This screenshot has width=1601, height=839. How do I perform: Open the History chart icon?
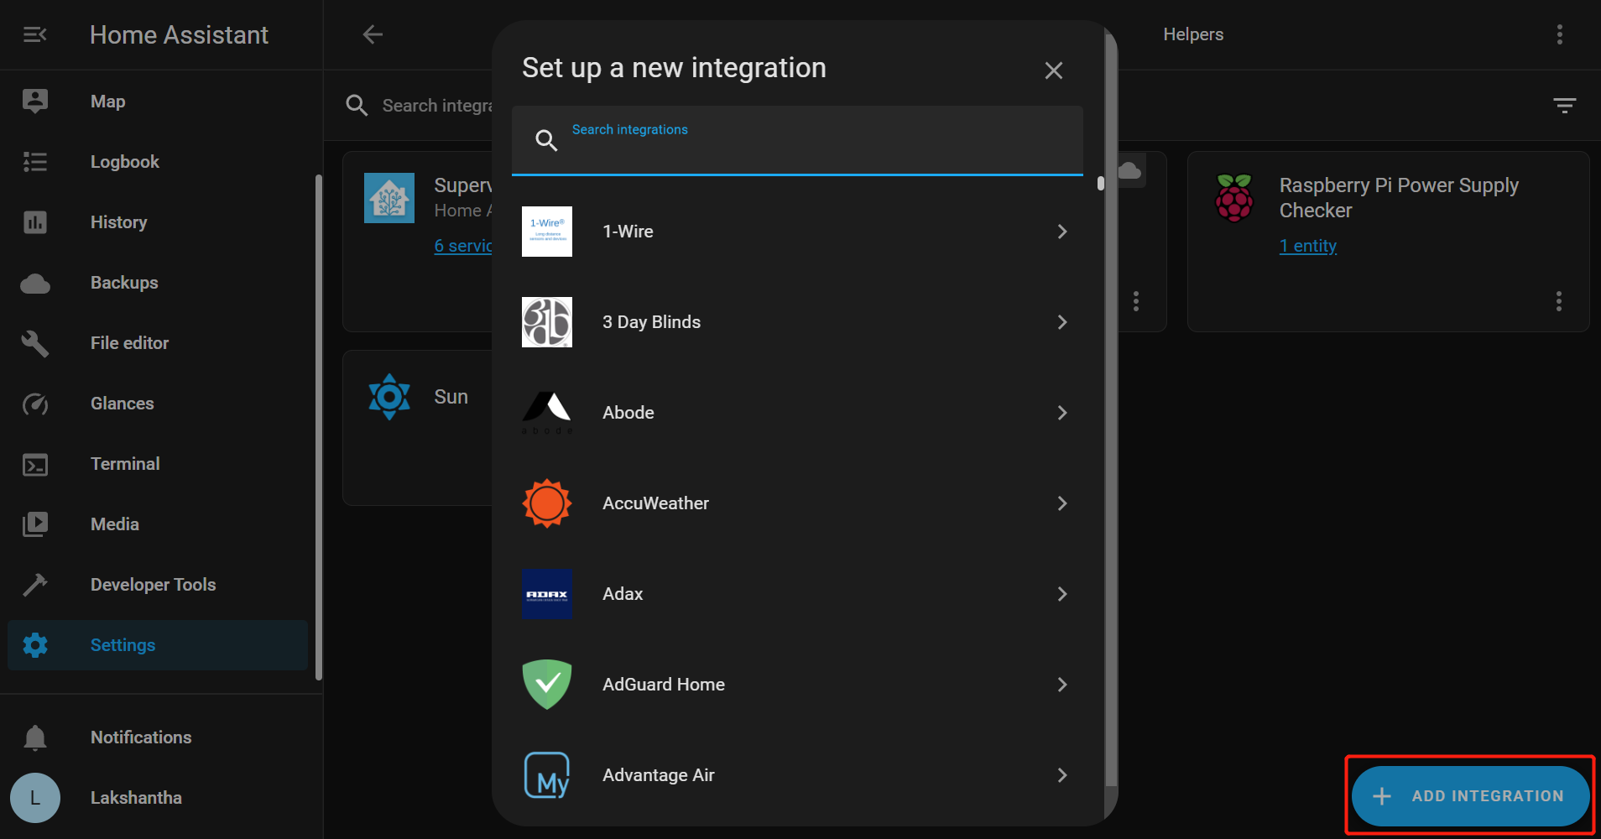[34, 222]
